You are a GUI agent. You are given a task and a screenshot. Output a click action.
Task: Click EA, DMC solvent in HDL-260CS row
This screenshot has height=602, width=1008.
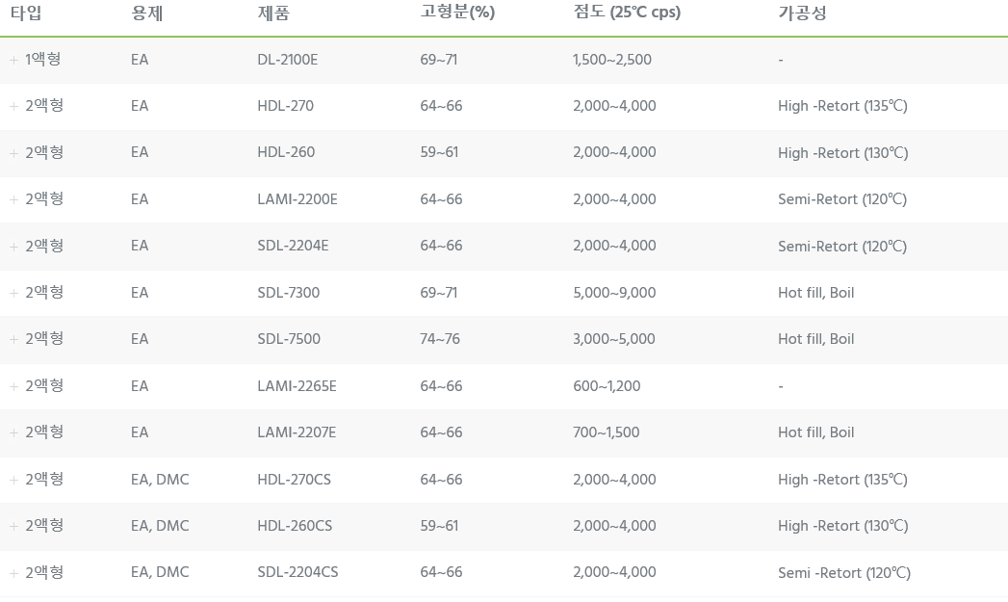160,526
